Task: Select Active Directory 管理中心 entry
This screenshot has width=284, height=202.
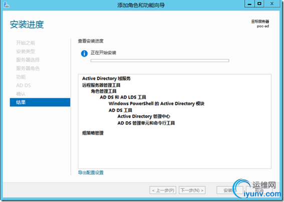Action: [x=144, y=116]
